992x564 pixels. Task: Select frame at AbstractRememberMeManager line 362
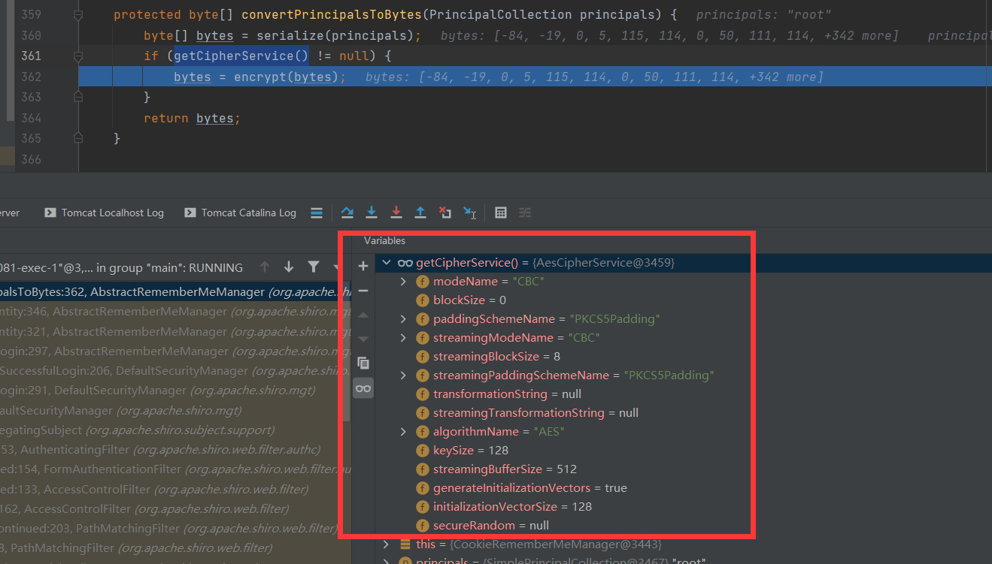tap(176, 291)
